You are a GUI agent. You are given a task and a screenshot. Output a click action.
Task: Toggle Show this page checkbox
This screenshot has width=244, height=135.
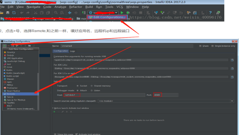[55, 134]
